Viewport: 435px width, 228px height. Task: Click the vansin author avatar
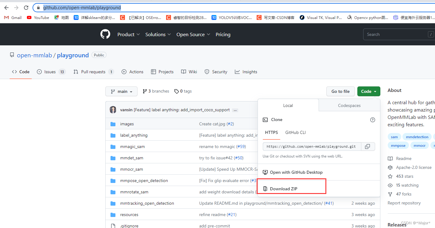tap(113, 110)
